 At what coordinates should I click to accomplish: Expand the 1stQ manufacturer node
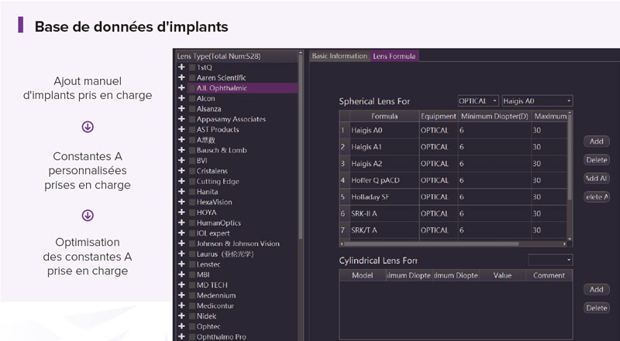click(181, 67)
